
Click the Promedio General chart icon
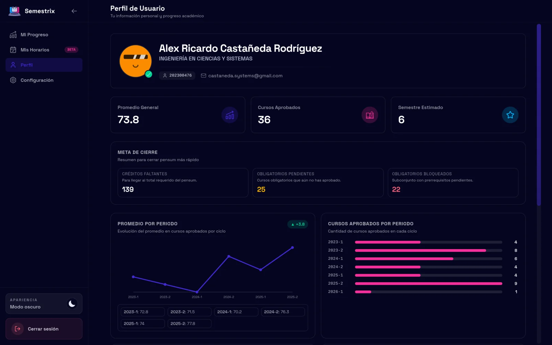[x=230, y=115]
